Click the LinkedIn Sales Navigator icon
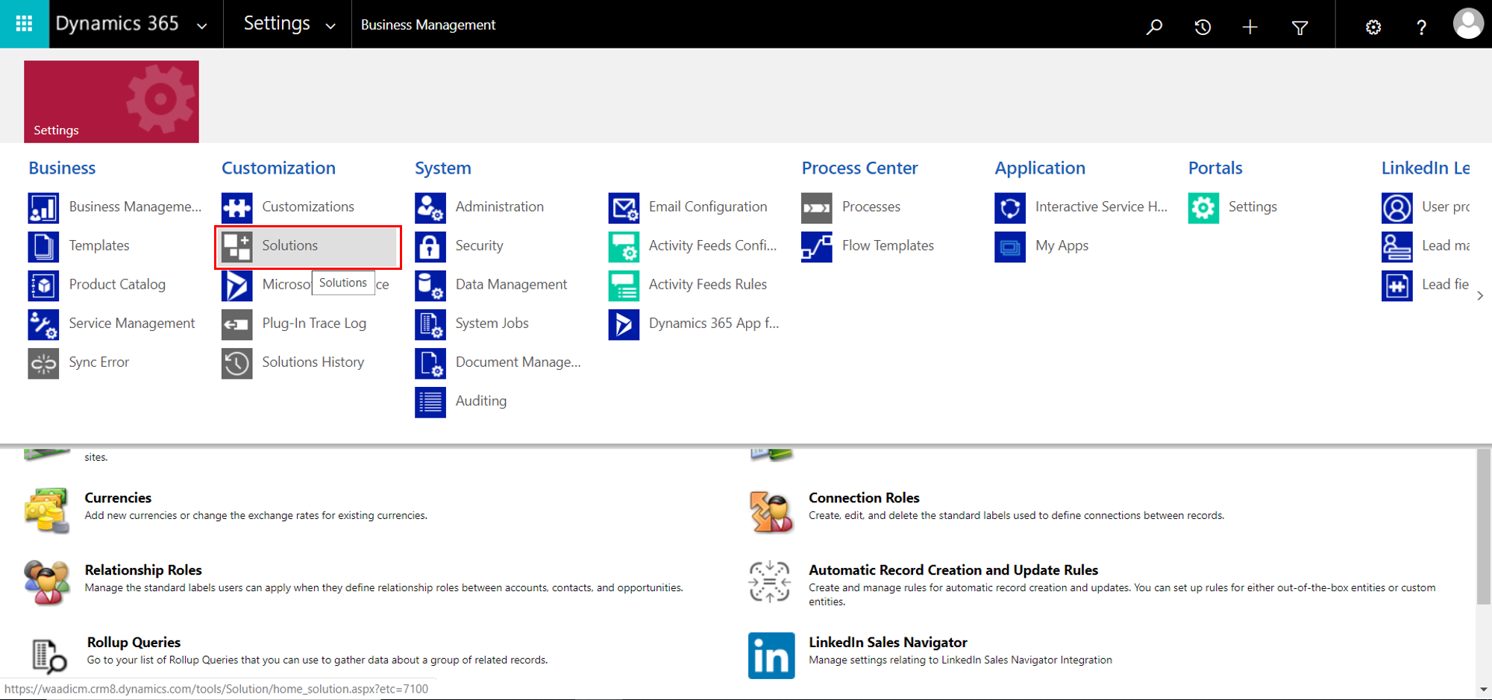The image size is (1492, 700). (x=771, y=655)
